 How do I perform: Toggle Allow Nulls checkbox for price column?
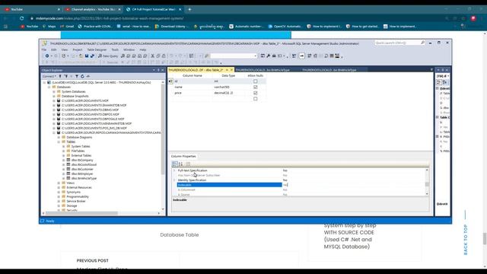(256, 93)
